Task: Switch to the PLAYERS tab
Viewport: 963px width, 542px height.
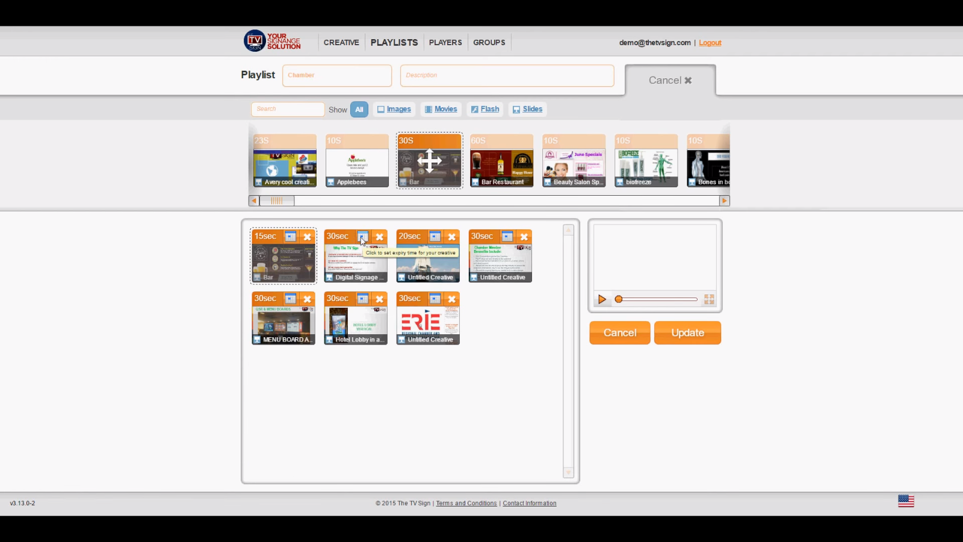Action: tap(445, 42)
